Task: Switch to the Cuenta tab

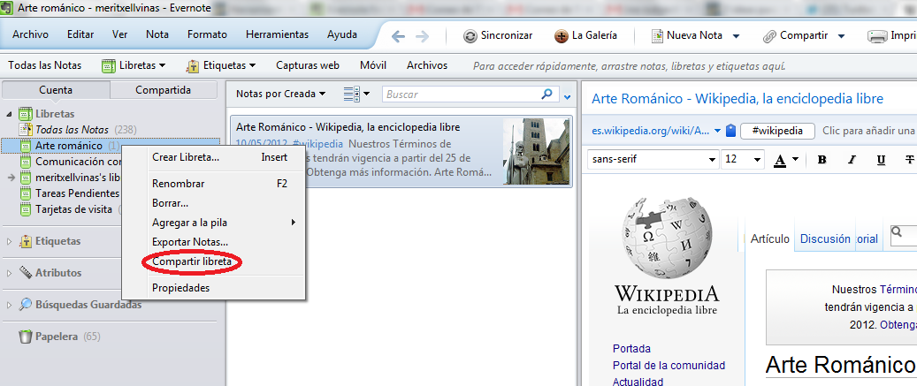Action: click(56, 90)
